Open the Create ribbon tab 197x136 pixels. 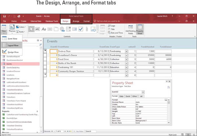pyautogui.click(x=24, y=21)
